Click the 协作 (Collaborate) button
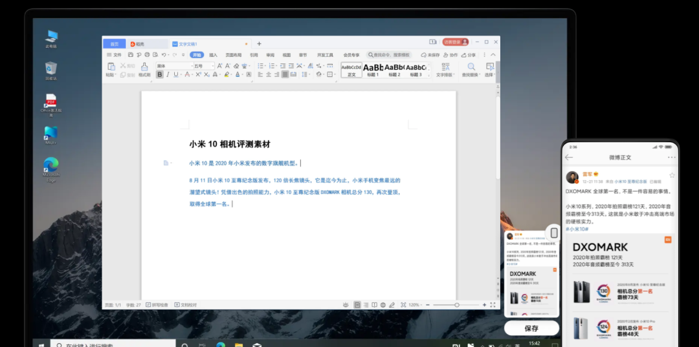 coord(450,55)
